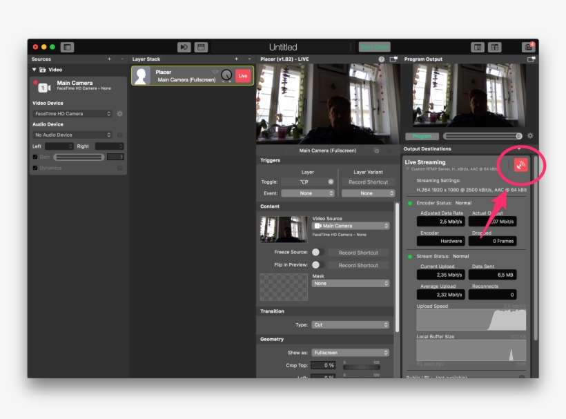Click Record Shortcut next to Freeze Source
This screenshot has height=419, width=566.
358,253
